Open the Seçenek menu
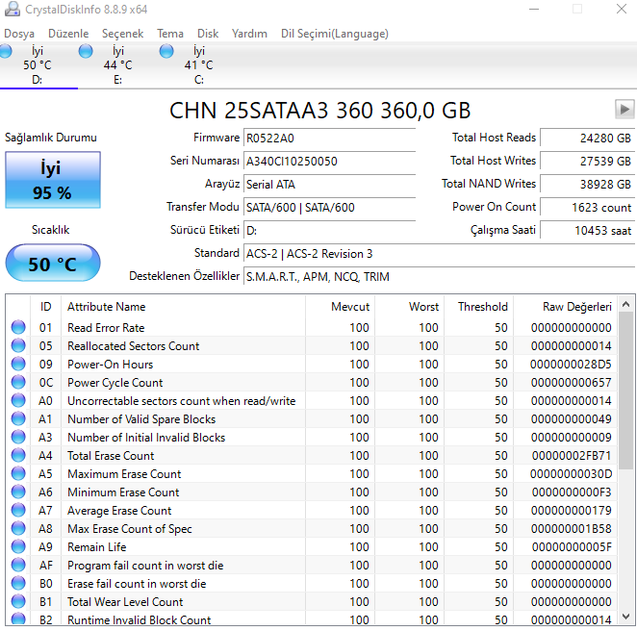 [122, 33]
